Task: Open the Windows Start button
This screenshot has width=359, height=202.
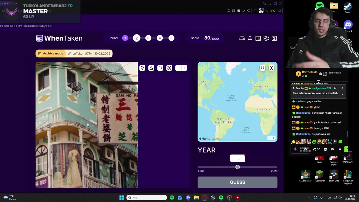Action: [122, 198]
